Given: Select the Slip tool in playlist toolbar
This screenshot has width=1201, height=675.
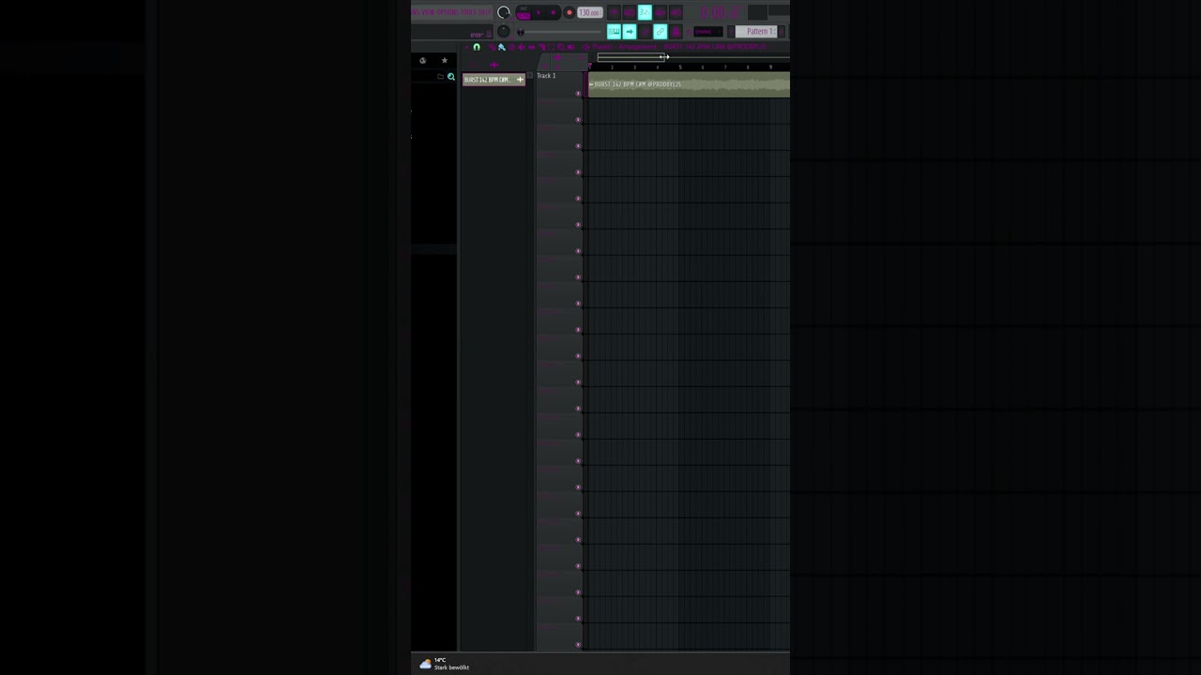Looking at the screenshot, I should (532, 47).
